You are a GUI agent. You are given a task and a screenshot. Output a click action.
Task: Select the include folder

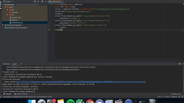click(x=14, y=12)
